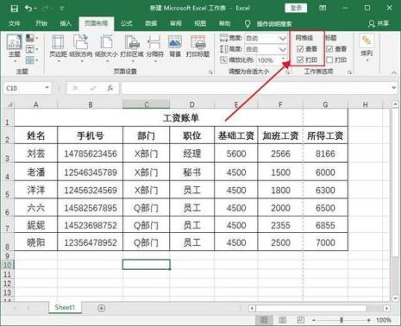Click the 秘书 position cell
This screenshot has height=326, width=401.
pyautogui.click(x=192, y=172)
